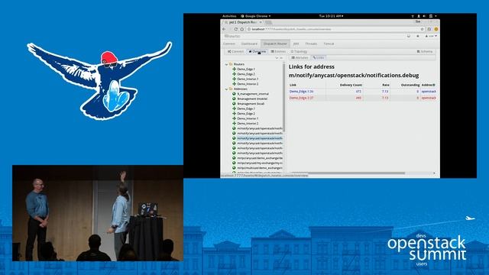489x275 pixels.
Task: Open the Demo_Edge.1:34 link
Action: (x=301, y=92)
